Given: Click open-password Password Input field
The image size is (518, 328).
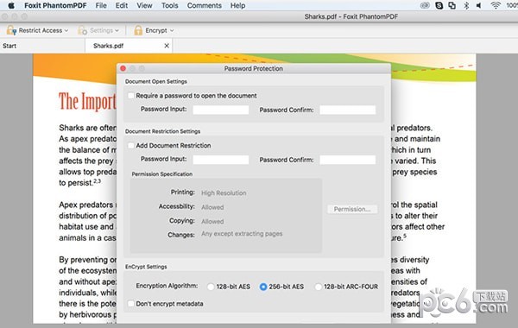Looking at the screenshot, I should 221,110.
